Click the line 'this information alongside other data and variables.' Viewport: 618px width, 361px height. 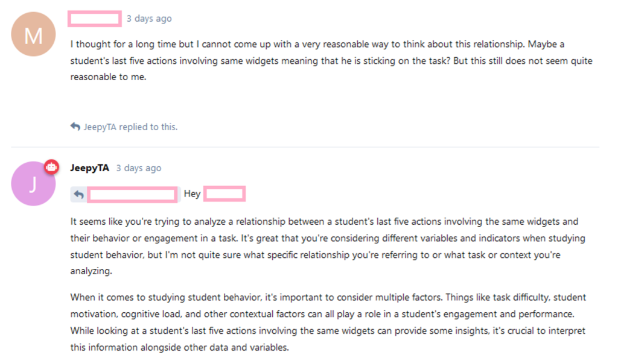coord(181,348)
